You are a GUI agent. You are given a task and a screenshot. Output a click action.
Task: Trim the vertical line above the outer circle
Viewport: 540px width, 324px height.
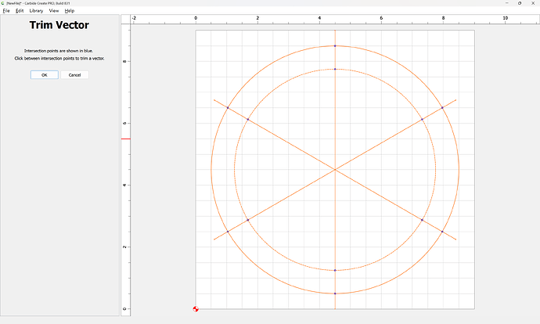(x=335, y=38)
